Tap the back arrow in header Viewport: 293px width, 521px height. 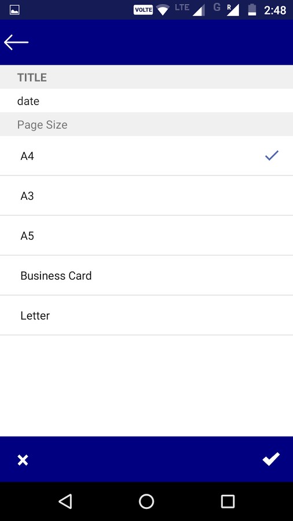click(x=16, y=42)
